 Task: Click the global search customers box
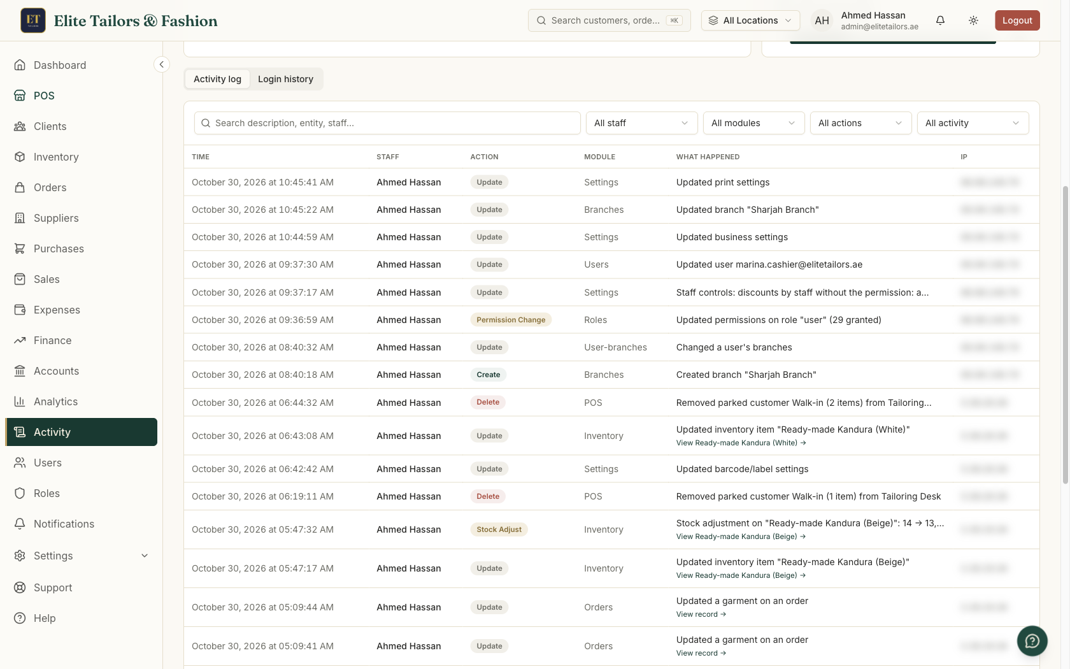609,20
